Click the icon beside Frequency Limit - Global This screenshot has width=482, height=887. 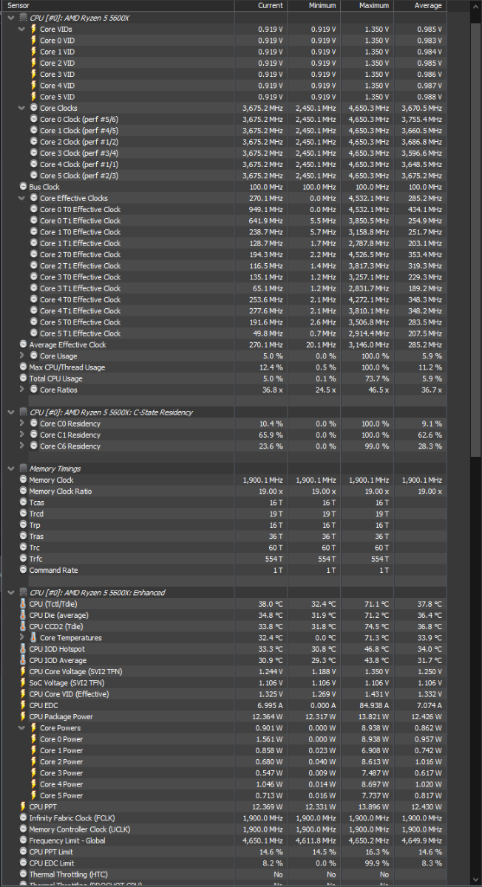[23, 840]
